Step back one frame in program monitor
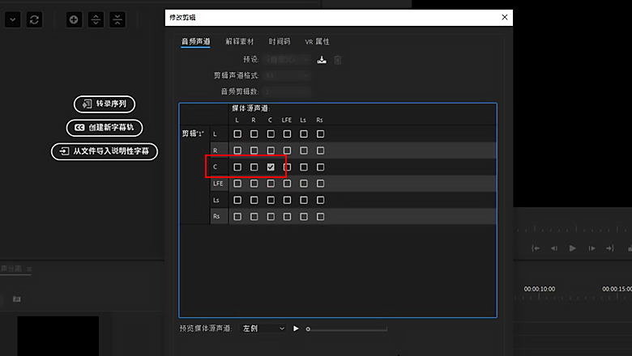This screenshot has width=632, height=356. (x=554, y=248)
